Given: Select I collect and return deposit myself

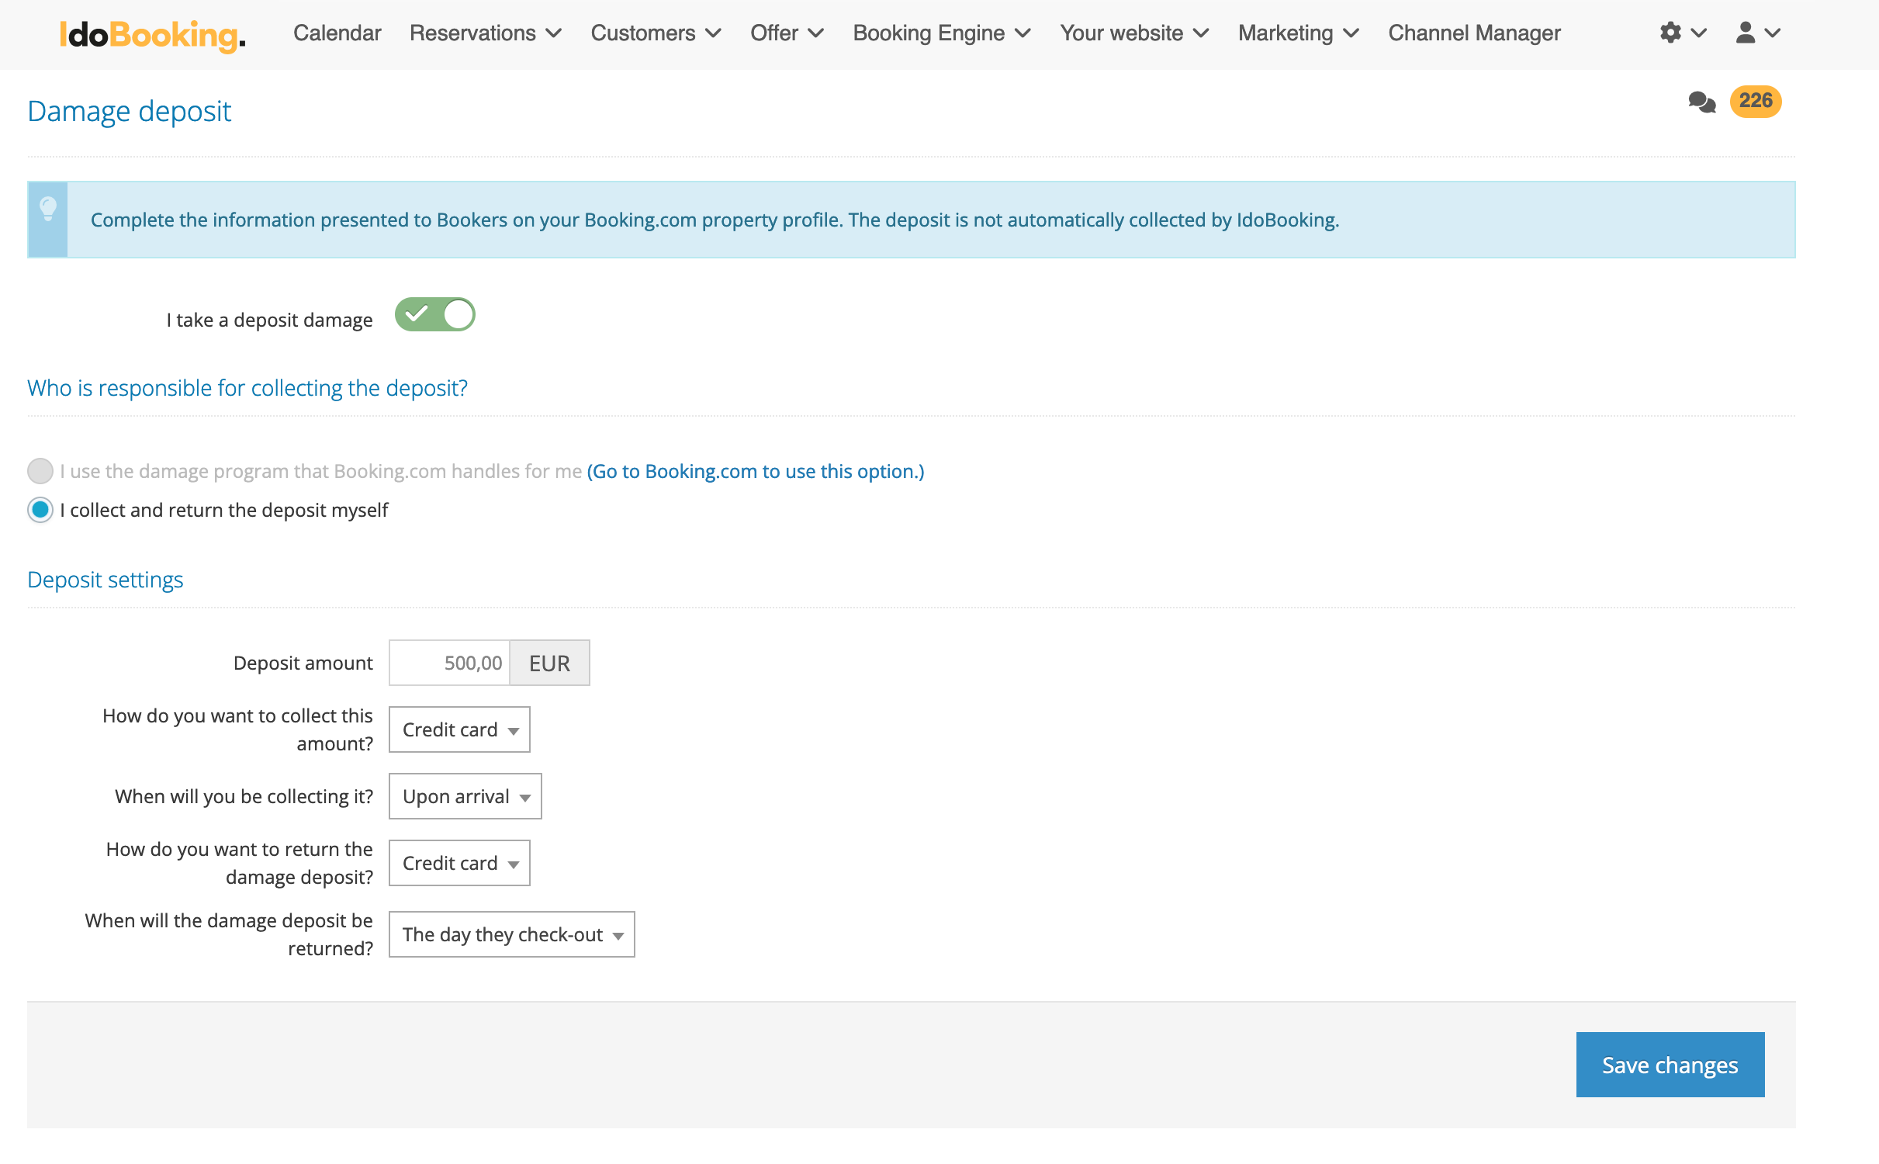Looking at the screenshot, I should tap(40, 510).
